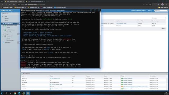Click Host icon in Navigator
The height and width of the screenshot is (95, 169).
4,16
